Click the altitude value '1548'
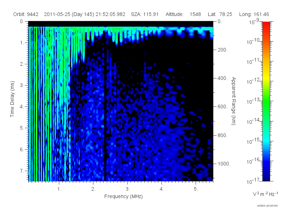Image resolution: width=284 pixels, height=213 pixels. click(195, 14)
